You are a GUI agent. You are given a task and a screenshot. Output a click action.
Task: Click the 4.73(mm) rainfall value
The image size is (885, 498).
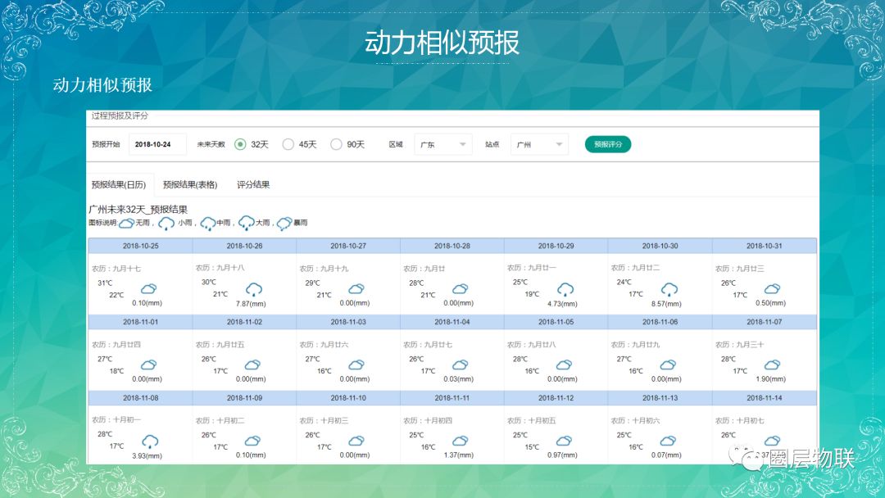tap(562, 304)
